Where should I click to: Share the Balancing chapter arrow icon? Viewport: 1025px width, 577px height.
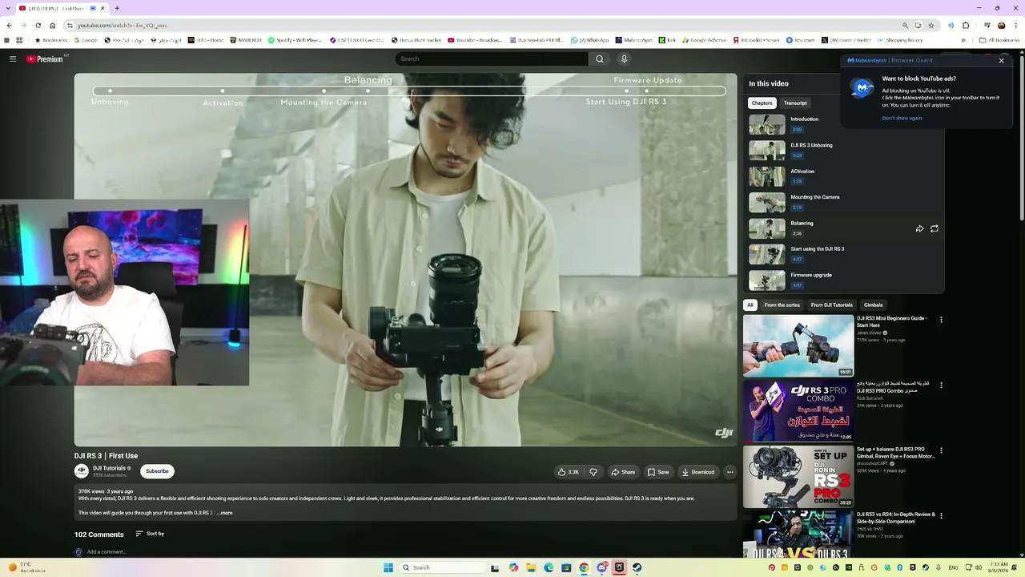pyautogui.click(x=919, y=228)
